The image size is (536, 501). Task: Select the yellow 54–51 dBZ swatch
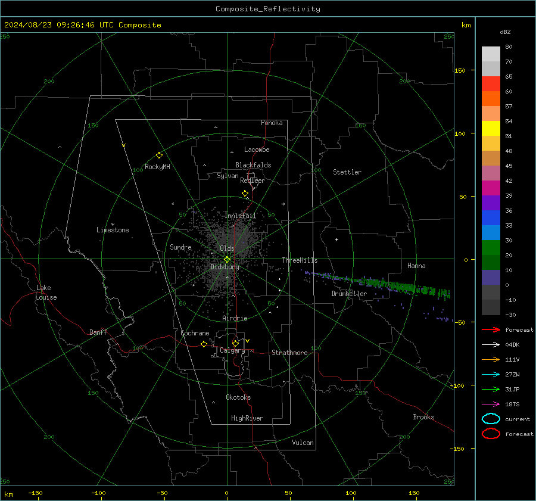491,128
